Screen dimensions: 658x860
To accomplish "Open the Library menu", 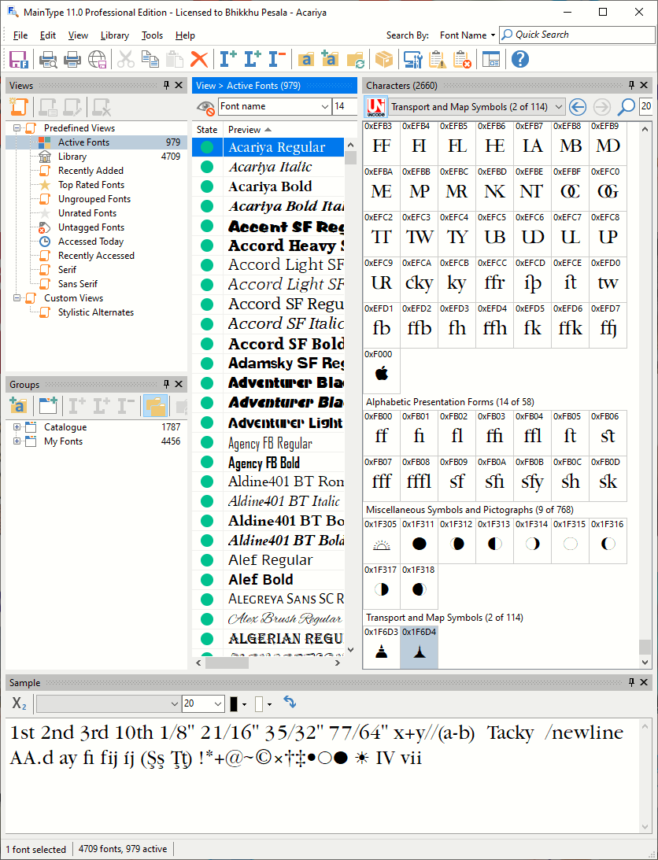I will (115, 35).
